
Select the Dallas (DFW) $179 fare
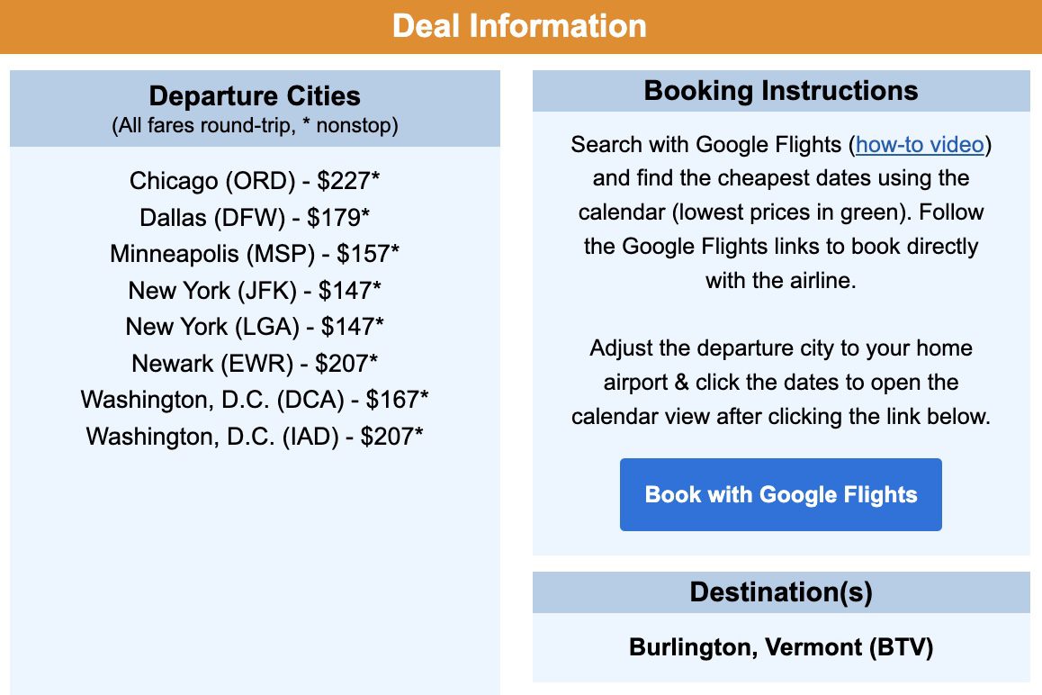click(255, 217)
